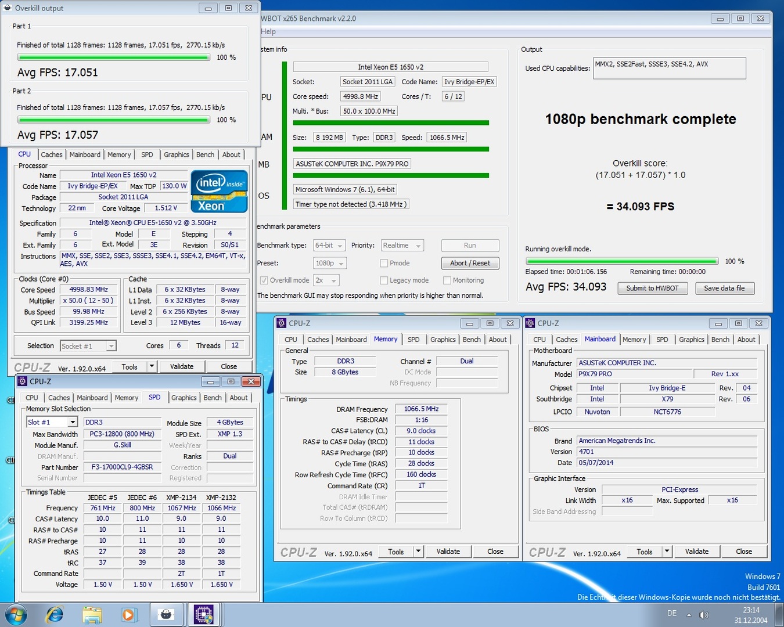Image resolution: width=784 pixels, height=627 pixels.
Task: Open the Help menu in HWBOT x265 Benchmark
Action: coord(268,31)
